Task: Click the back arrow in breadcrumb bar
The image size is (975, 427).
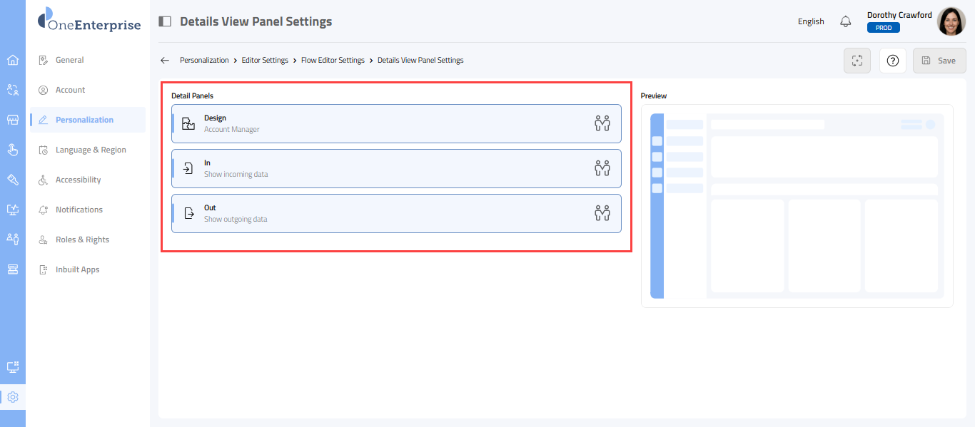Action: (165, 61)
